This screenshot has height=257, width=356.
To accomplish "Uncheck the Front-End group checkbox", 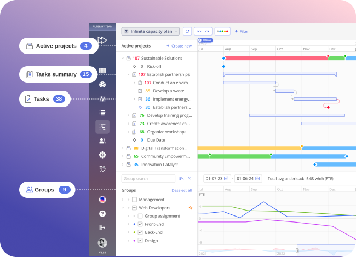I will pyautogui.click(x=140, y=224).
